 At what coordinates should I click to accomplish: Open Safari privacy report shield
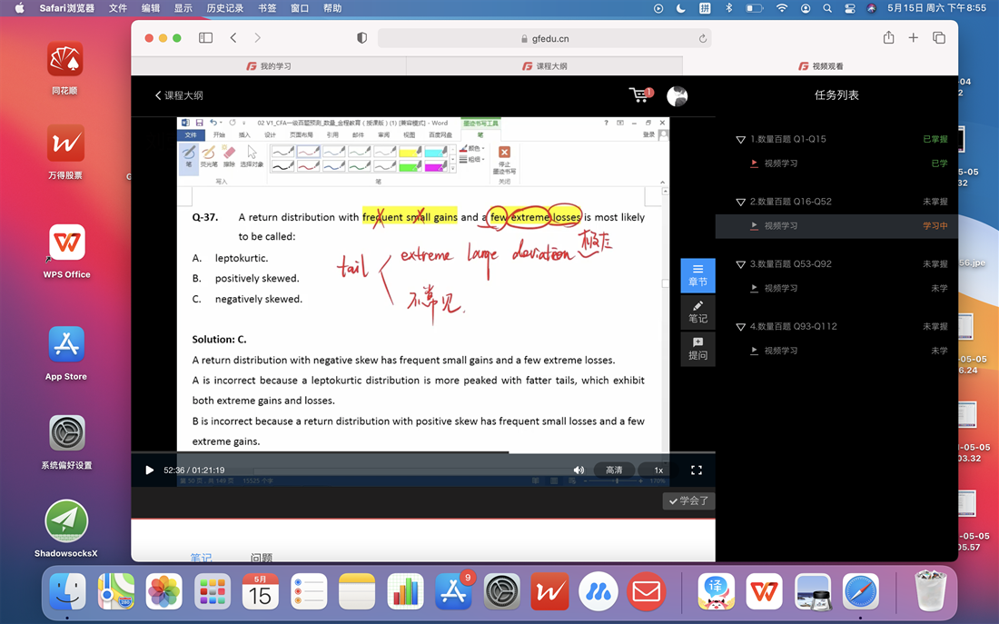pyautogui.click(x=361, y=38)
